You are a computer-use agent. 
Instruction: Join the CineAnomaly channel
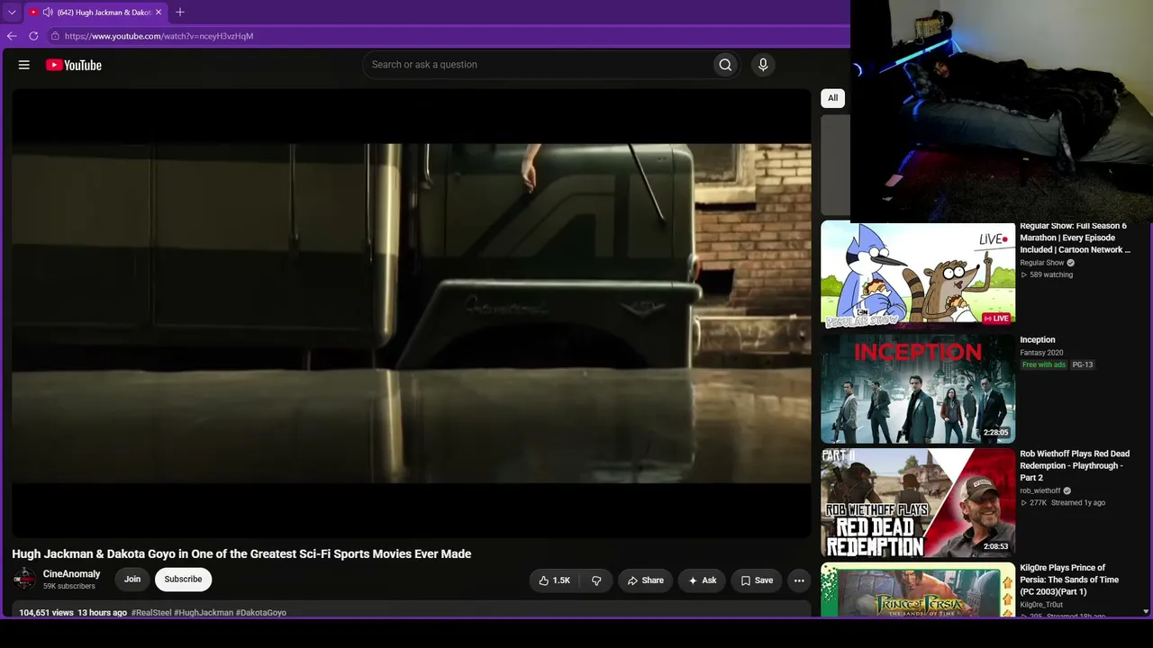click(x=132, y=580)
